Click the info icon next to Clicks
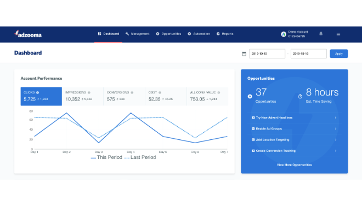The width and height of the screenshot is (362, 206). (37, 92)
